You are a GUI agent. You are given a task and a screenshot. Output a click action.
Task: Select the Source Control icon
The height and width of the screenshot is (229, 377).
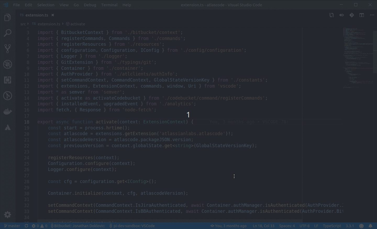(7, 49)
